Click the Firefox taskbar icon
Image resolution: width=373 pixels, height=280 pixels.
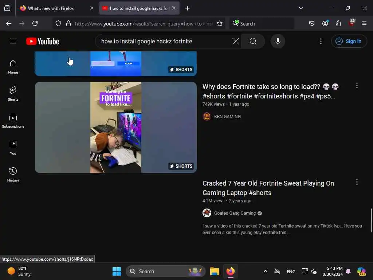[x=231, y=271]
